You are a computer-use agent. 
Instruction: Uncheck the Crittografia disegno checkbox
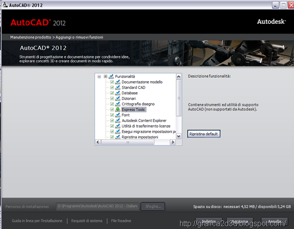coord(112,104)
